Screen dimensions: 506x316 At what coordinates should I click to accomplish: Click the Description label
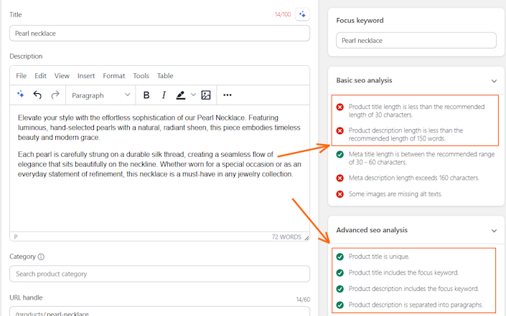click(x=26, y=56)
